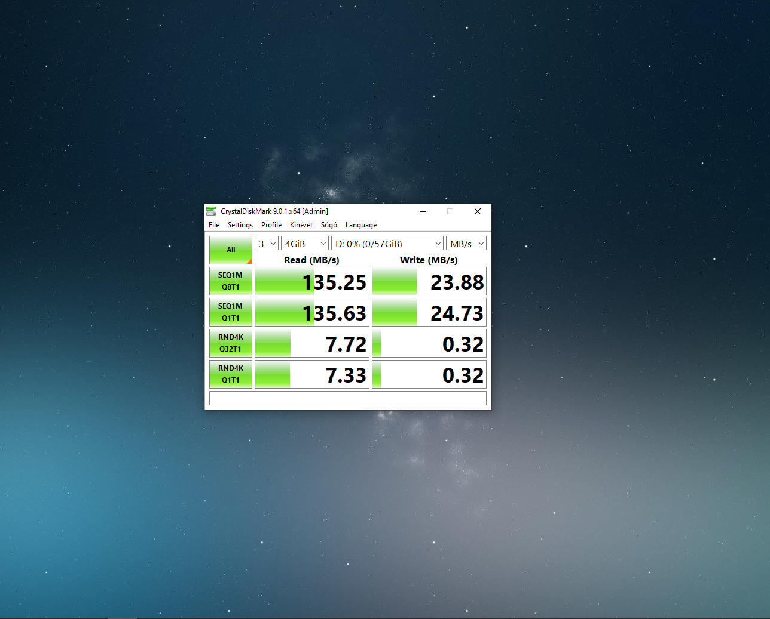Viewport: 770px width, 619px height.
Task: Run all benchmarks with the All button
Action: [231, 250]
